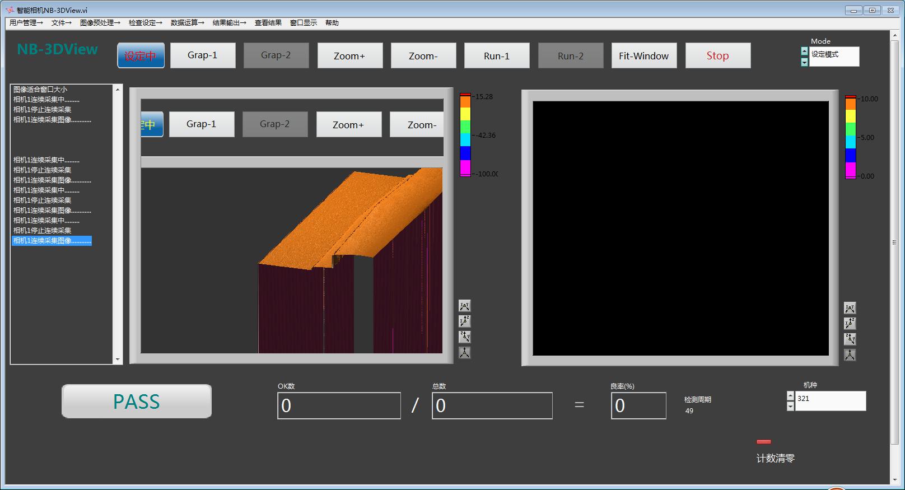Increment the 机种 model number
The image size is (905, 490).
[790, 396]
